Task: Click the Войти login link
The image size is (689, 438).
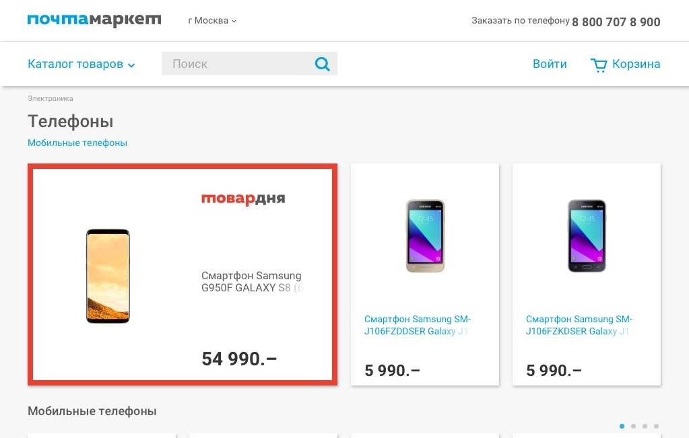Action: (x=550, y=65)
